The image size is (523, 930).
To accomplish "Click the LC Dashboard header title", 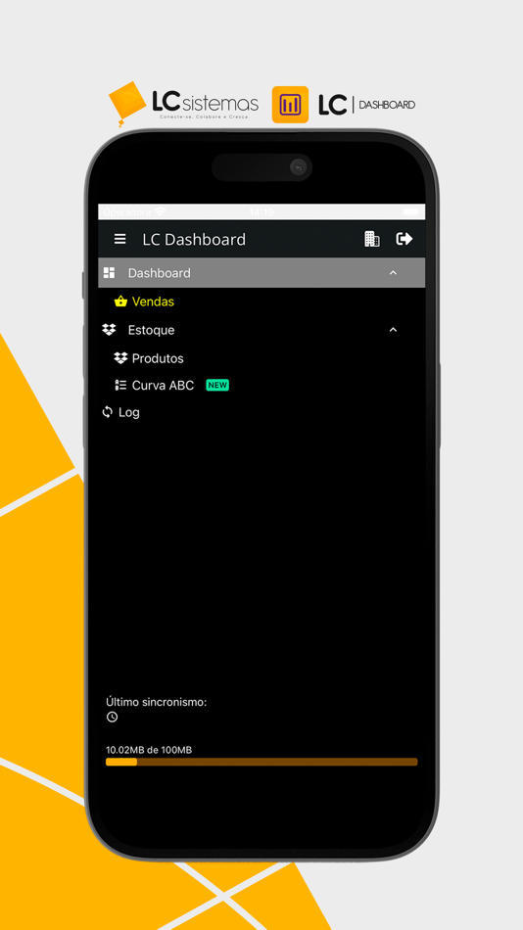I will pyautogui.click(x=194, y=239).
